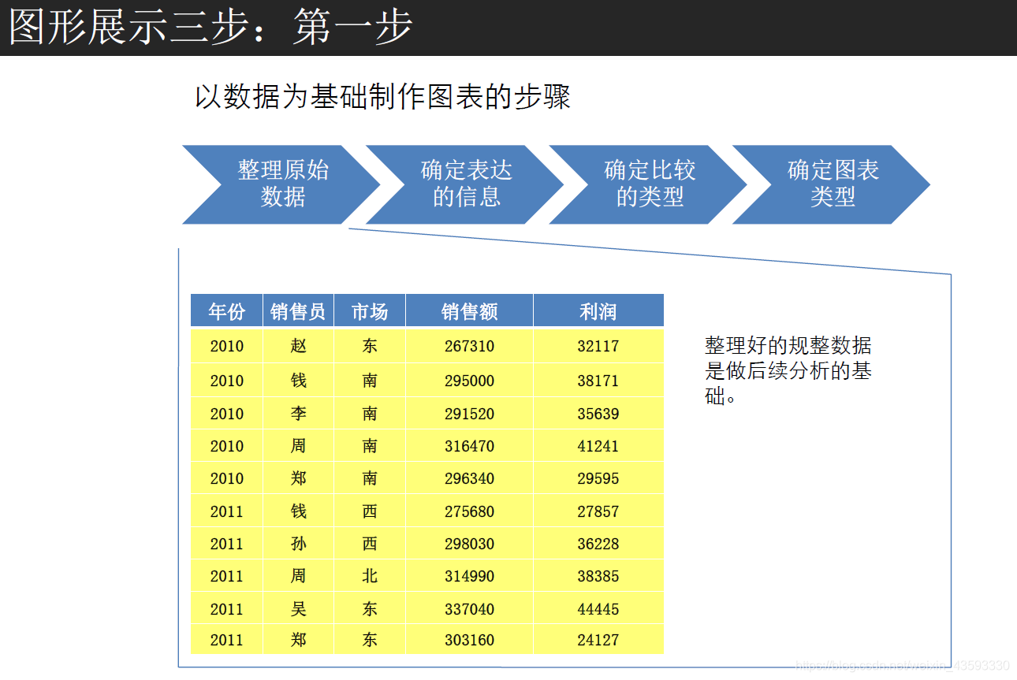Click the 销售员 column header
Screen dimensions: 1017x680
(298, 311)
